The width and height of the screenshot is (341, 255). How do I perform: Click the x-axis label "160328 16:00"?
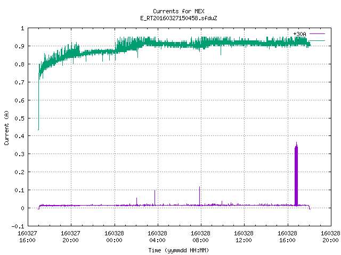point(287,236)
